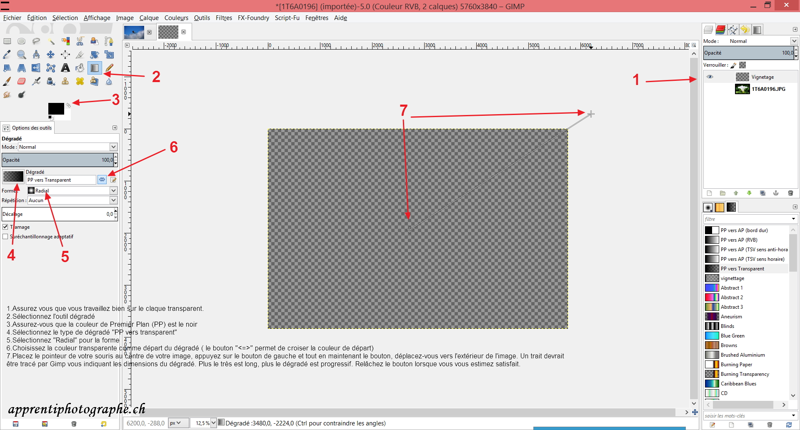Select the Pencil tool
Image resolution: width=800 pixels, height=430 pixels.
pyautogui.click(x=109, y=68)
